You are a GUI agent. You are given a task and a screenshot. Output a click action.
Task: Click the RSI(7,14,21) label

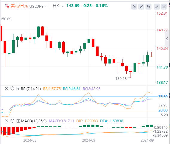click(31, 89)
